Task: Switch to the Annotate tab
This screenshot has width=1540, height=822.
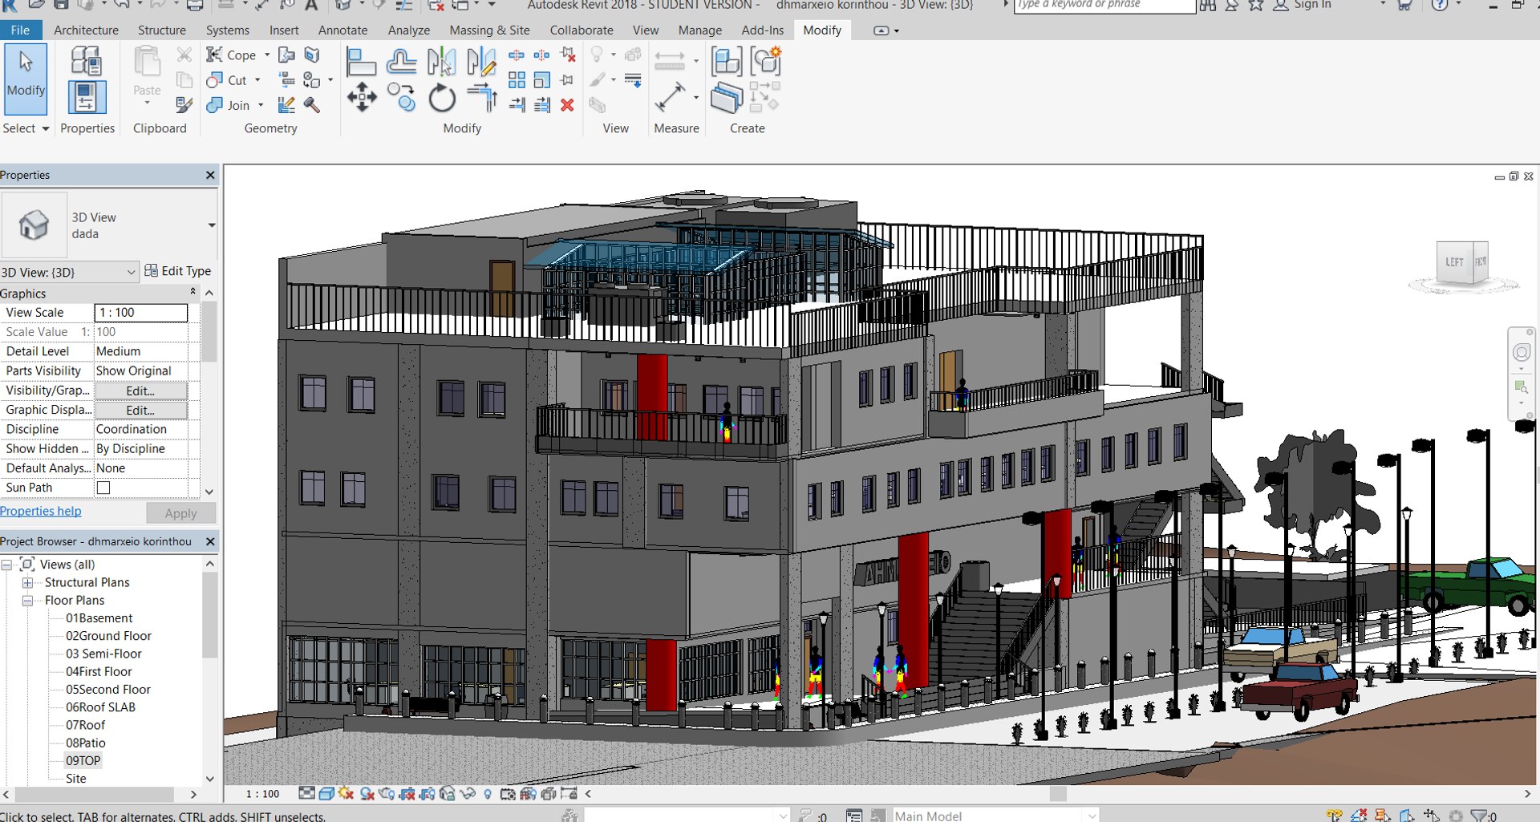Action: point(342,30)
